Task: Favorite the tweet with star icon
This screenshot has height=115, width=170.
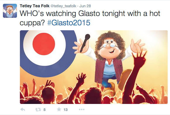Action: pos(59,109)
